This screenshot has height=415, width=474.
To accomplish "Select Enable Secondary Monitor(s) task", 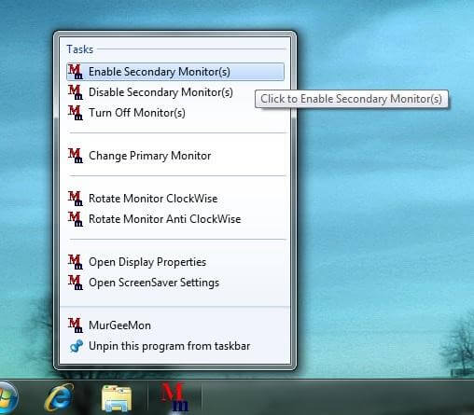I will point(175,72).
